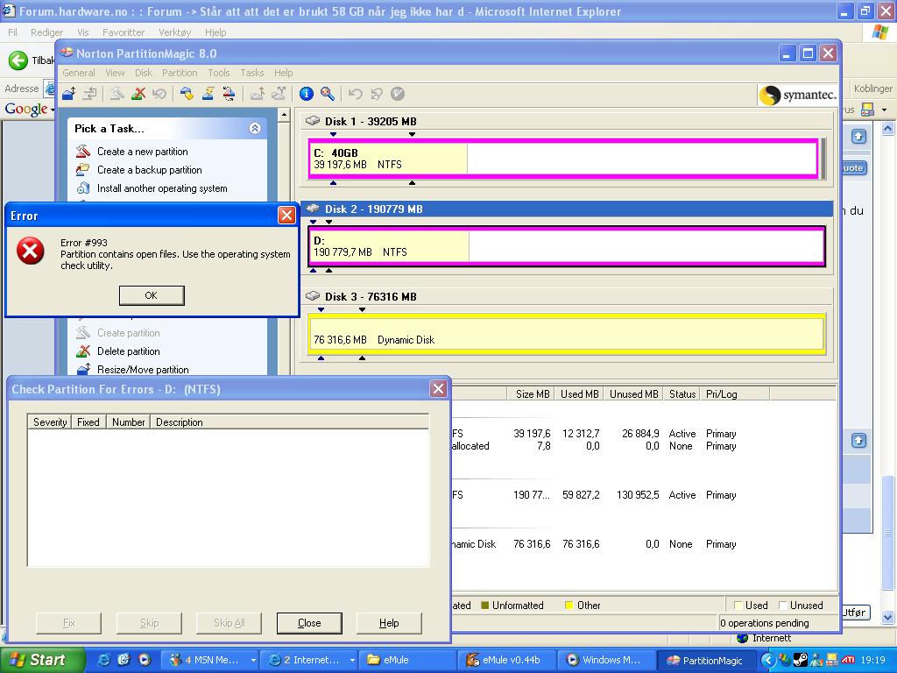Close the Error dialog with the X button
Viewport: 897px width, 673px height.
286,216
